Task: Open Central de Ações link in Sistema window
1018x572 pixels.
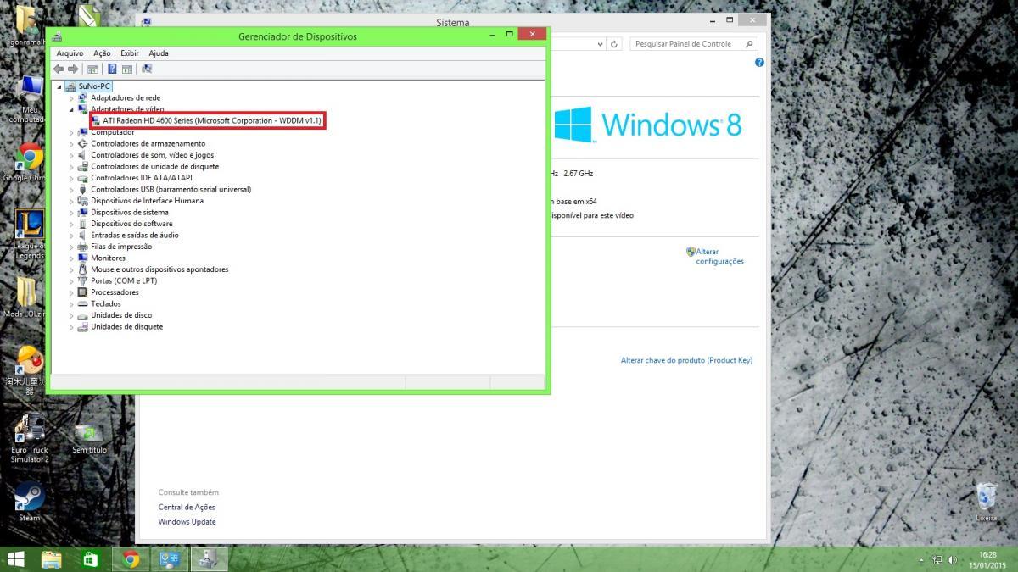Action: tap(187, 507)
